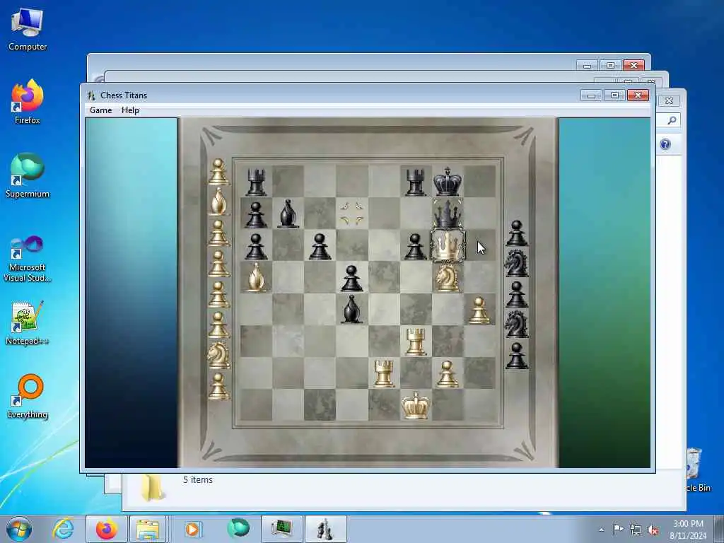The image size is (724, 543).
Task: Click the folder icon in the Explorer details pane
Action: (153, 486)
